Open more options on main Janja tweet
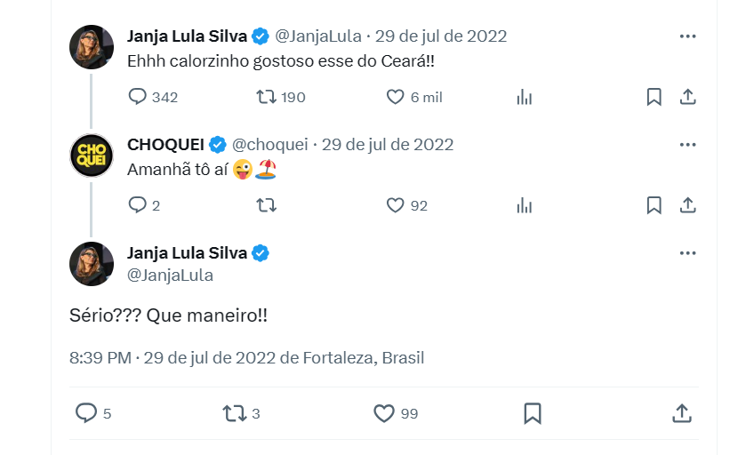 click(x=687, y=253)
